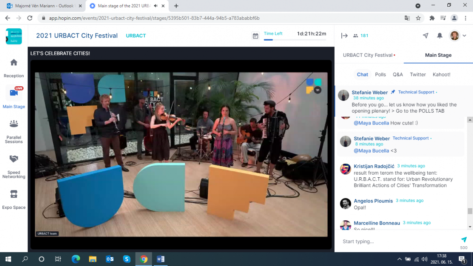Open the Reception area from sidebar

(14, 68)
